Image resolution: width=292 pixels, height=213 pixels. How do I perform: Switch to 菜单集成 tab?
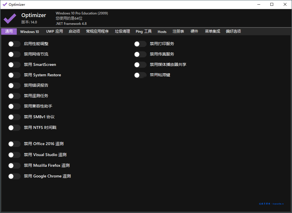click(213, 31)
